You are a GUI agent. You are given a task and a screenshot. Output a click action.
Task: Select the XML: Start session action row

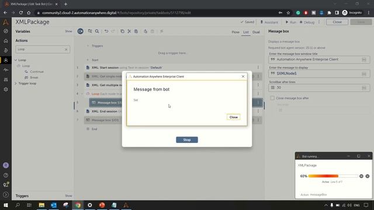[x=174, y=68]
